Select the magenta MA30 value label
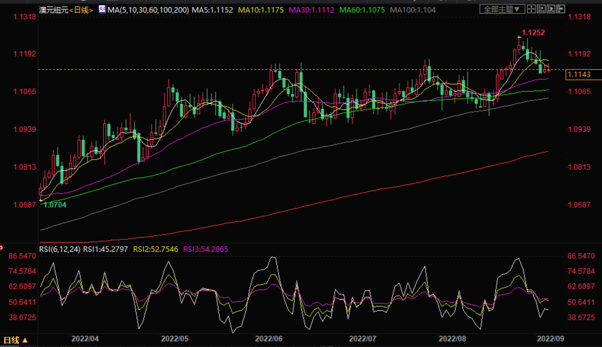This screenshot has width=602, height=347. coord(311,10)
